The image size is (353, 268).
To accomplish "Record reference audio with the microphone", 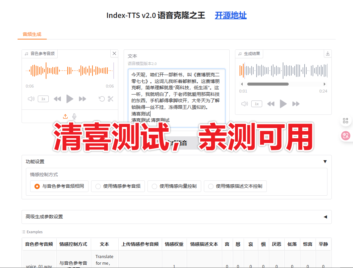I will click(74, 116).
